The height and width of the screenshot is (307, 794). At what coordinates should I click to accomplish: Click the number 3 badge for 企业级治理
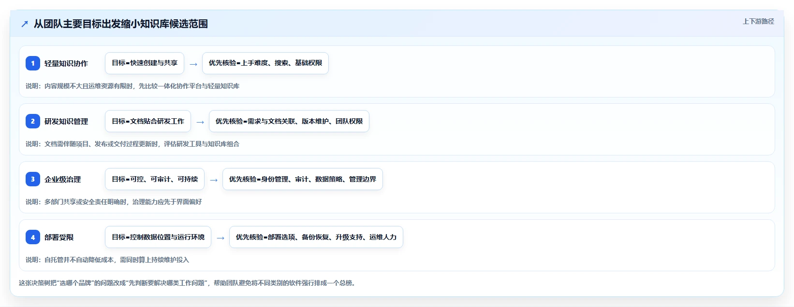33,179
